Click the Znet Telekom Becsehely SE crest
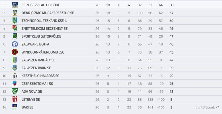This screenshot has height=114, width=222. (15, 28)
